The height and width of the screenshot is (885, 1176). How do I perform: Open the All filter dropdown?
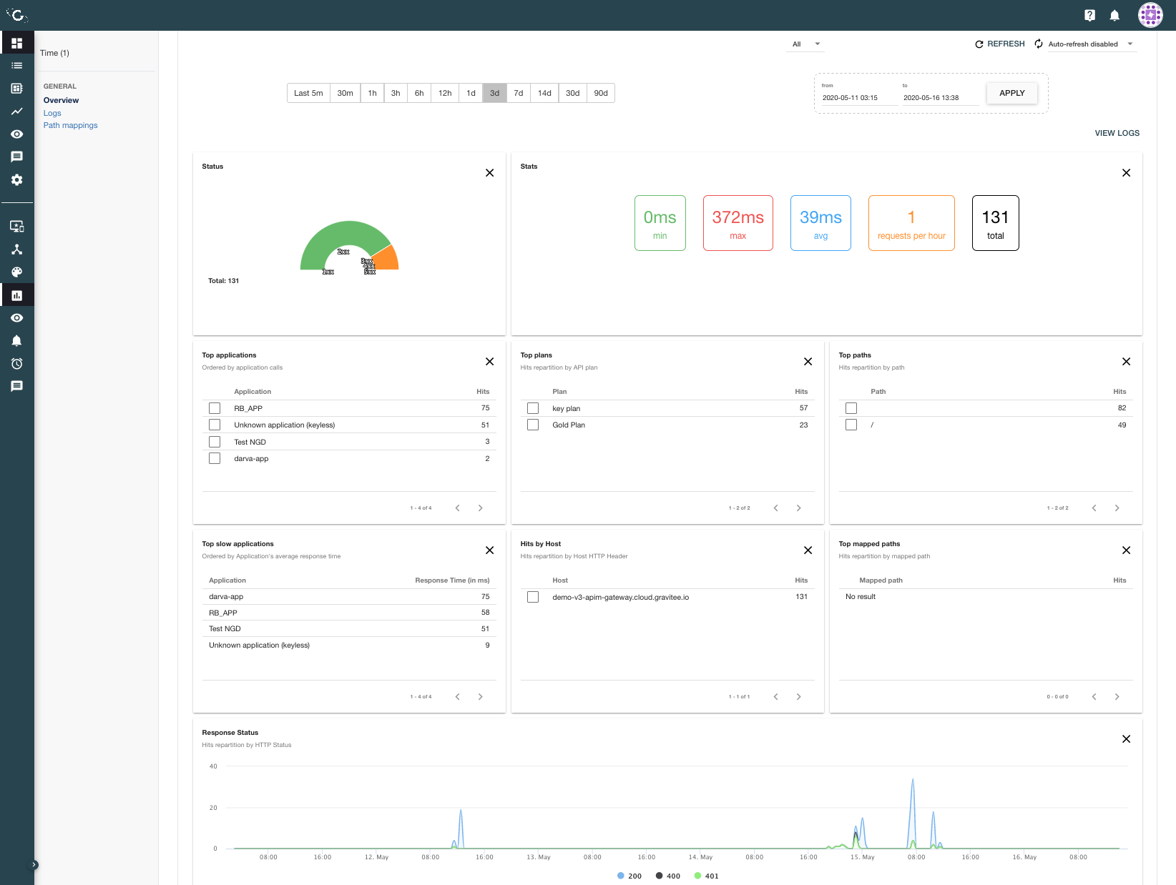(806, 44)
